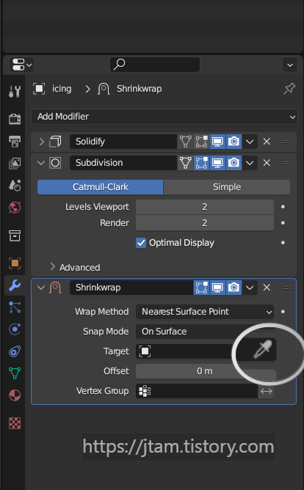Click the Shrinkwrap modifier name field
Screen dimensions: 304x490
[131, 288]
